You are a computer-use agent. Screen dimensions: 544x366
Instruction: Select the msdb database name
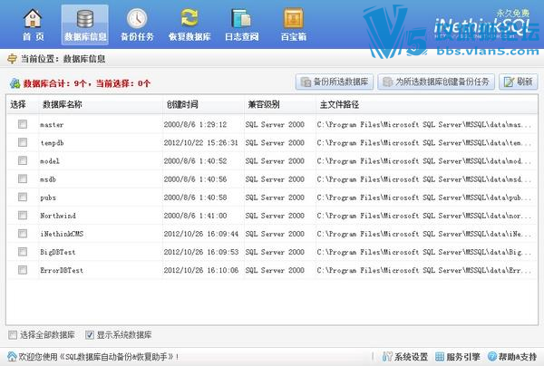click(48, 179)
